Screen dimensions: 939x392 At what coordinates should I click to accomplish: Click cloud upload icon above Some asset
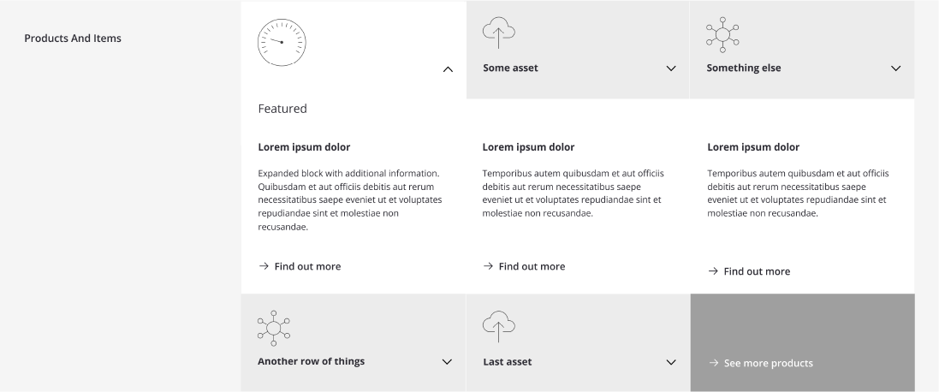click(x=499, y=33)
